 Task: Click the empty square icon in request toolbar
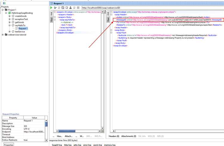click(67, 8)
